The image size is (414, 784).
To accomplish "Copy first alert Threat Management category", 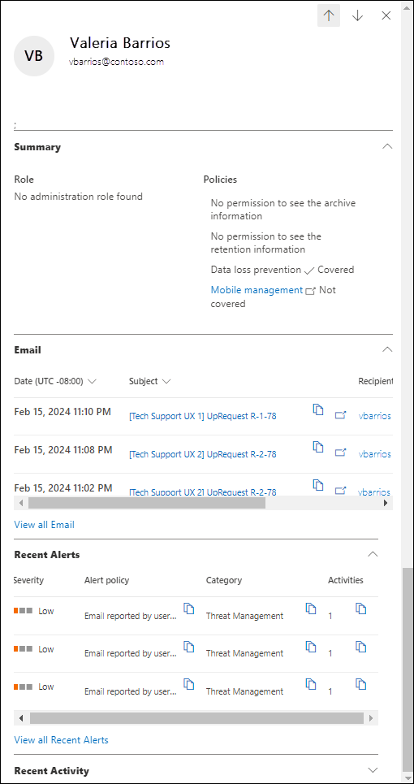I will click(311, 609).
